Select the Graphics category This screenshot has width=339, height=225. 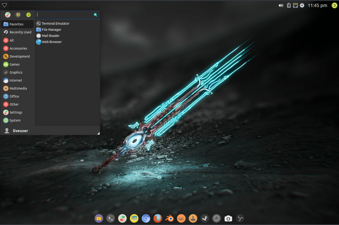(17, 72)
